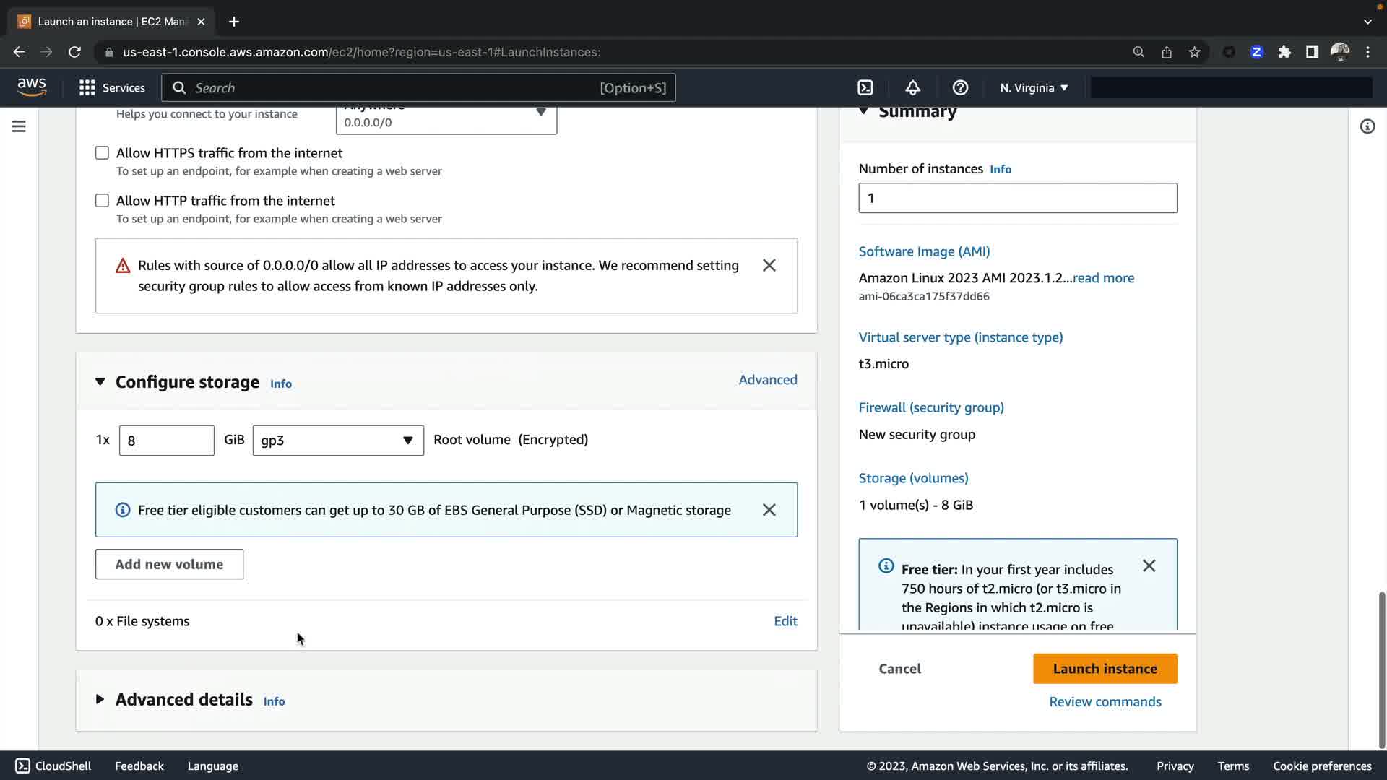Image resolution: width=1387 pixels, height=780 pixels.
Task: Open the gp3 volume type dropdown
Action: [x=337, y=441]
